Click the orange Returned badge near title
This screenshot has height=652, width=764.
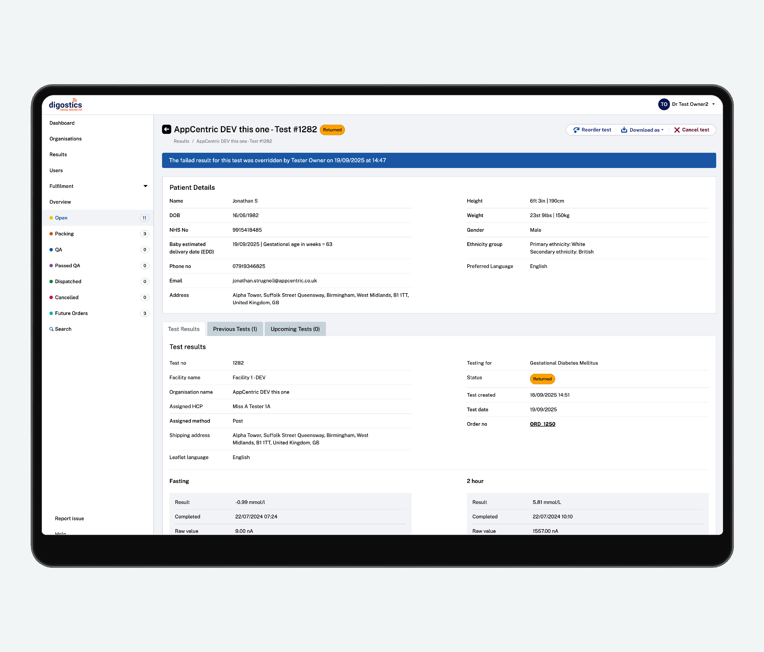tap(332, 130)
